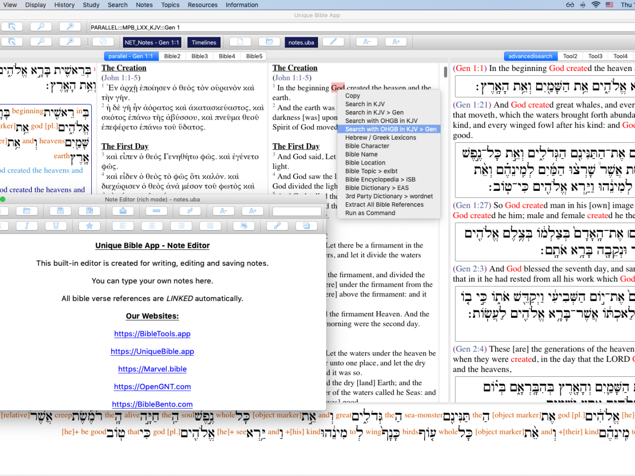Toggle italic formatting in Note Editor

coord(27,226)
